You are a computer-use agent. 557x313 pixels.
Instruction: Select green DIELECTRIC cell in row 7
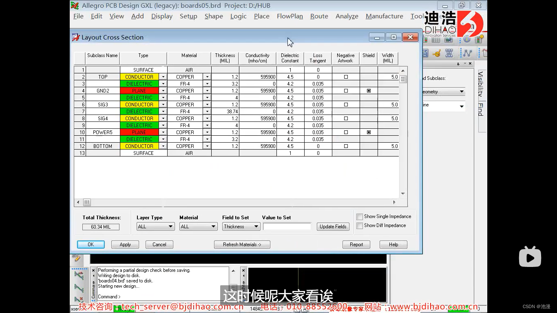[139, 112]
